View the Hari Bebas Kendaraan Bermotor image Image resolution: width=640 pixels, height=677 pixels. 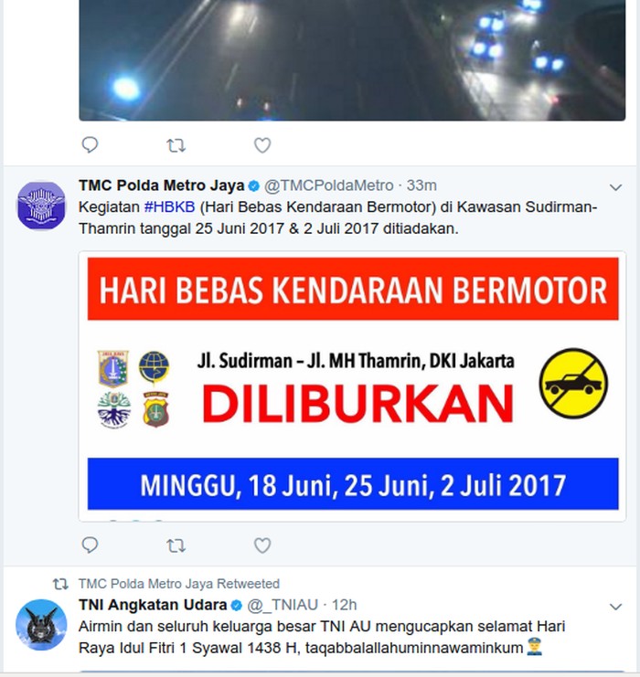tap(352, 386)
